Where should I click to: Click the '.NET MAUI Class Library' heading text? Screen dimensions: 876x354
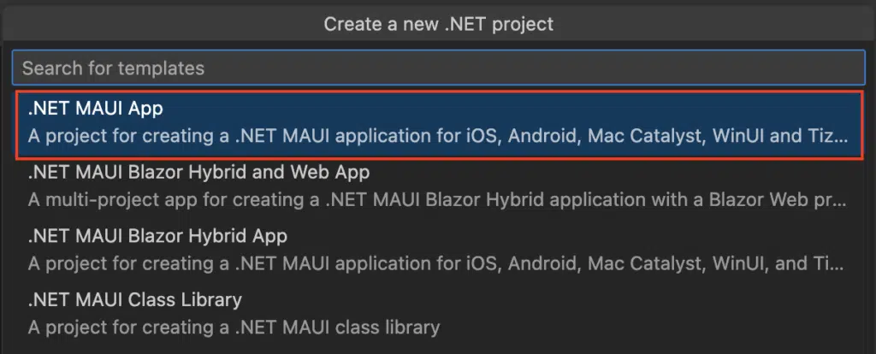[x=134, y=300]
